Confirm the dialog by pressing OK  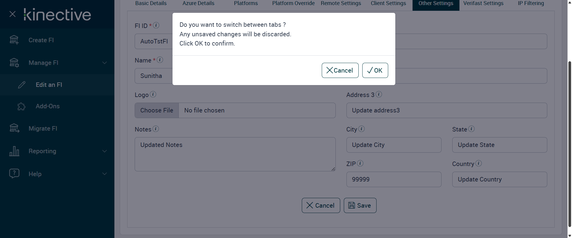click(375, 71)
